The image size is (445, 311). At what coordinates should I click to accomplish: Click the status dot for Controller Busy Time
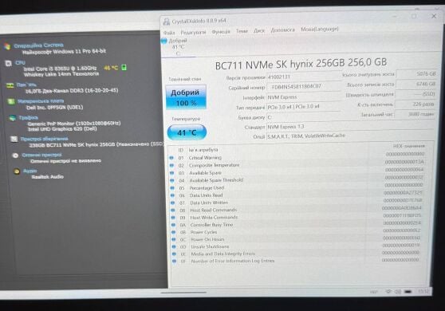(174, 225)
